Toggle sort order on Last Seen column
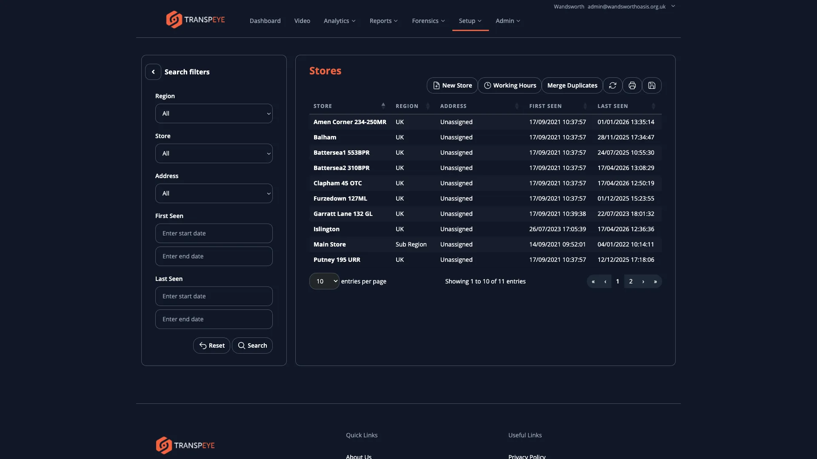This screenshot has height=459, width=817. [x=654, y=106]
